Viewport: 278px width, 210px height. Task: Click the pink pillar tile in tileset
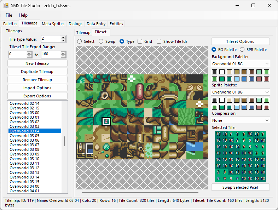(140, 91)
